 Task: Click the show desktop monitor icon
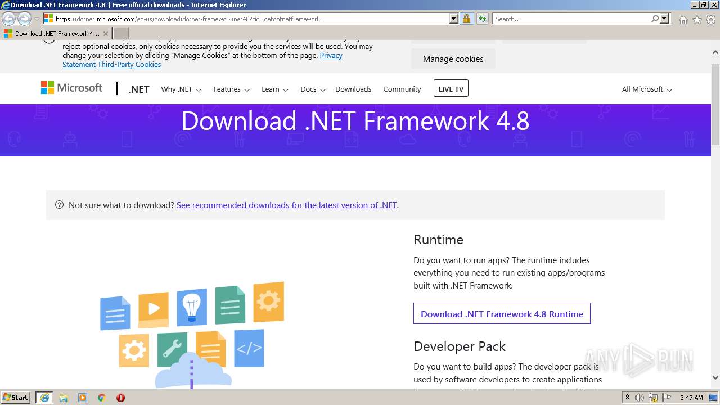click(x=713, y=398)
